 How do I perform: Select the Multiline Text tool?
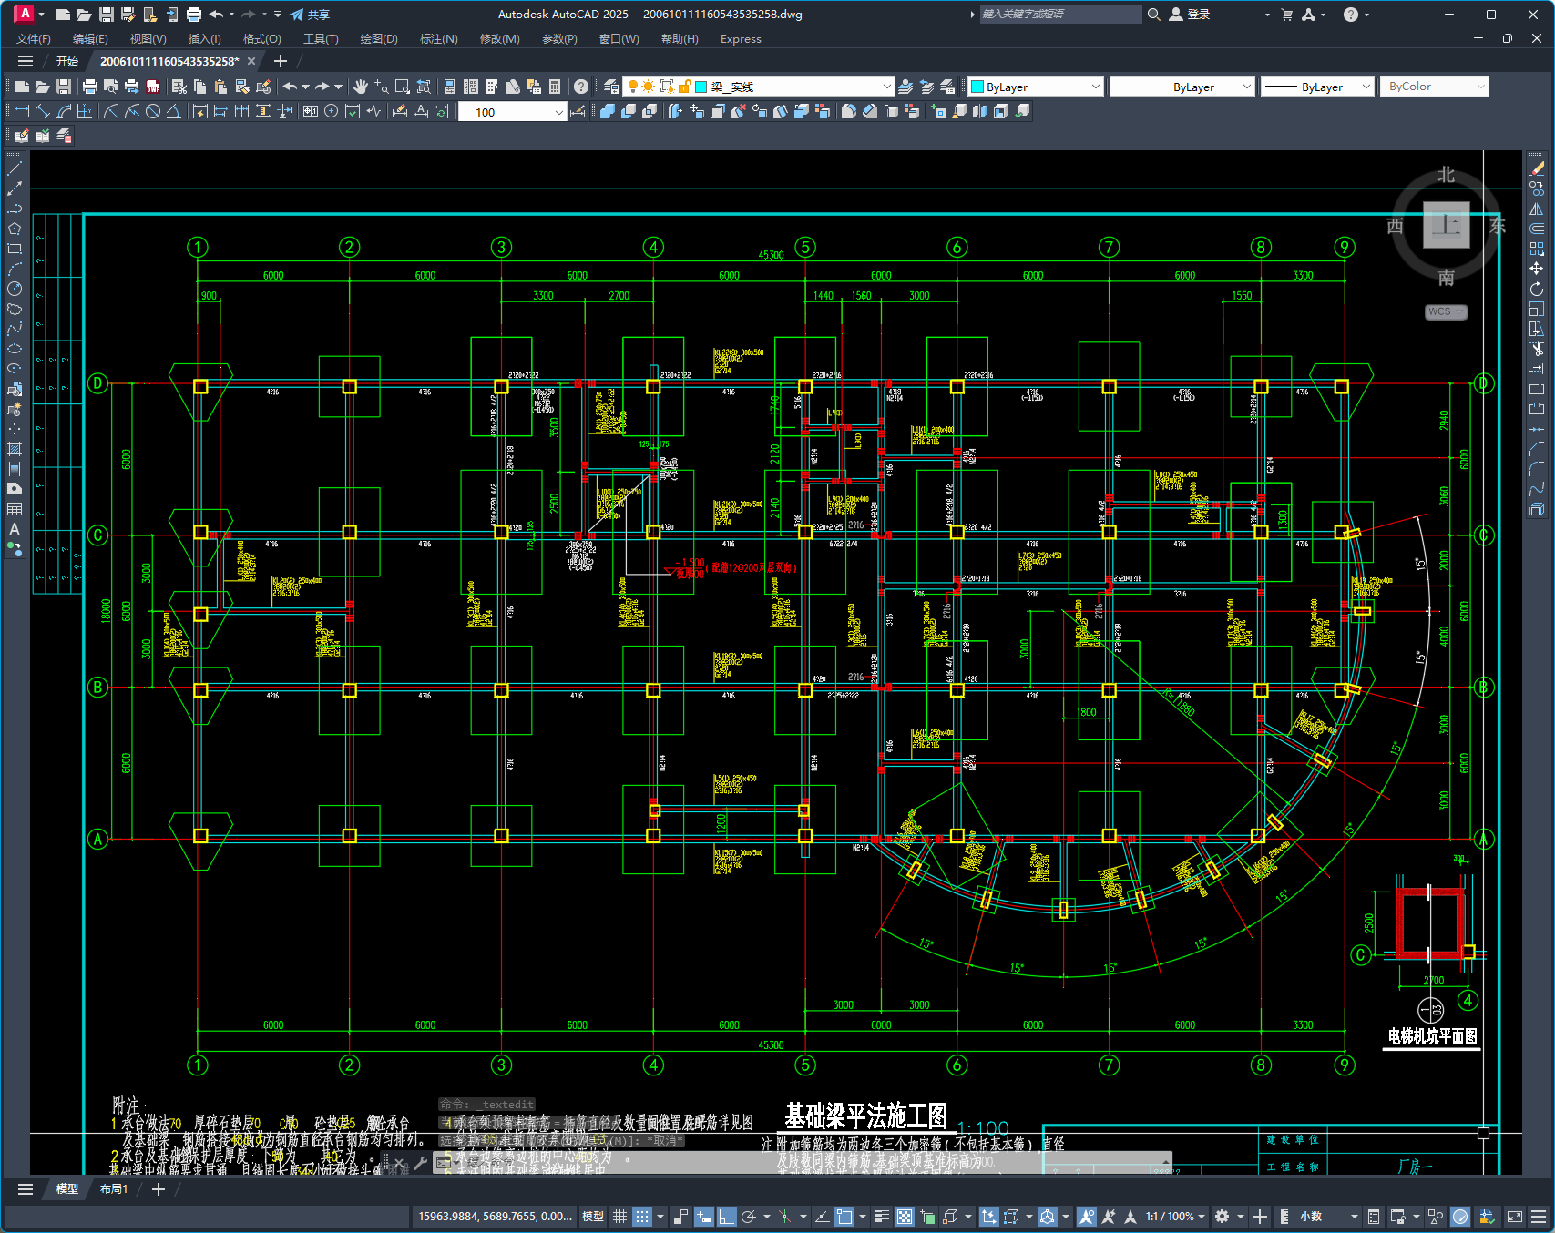[x=15, y=529]
